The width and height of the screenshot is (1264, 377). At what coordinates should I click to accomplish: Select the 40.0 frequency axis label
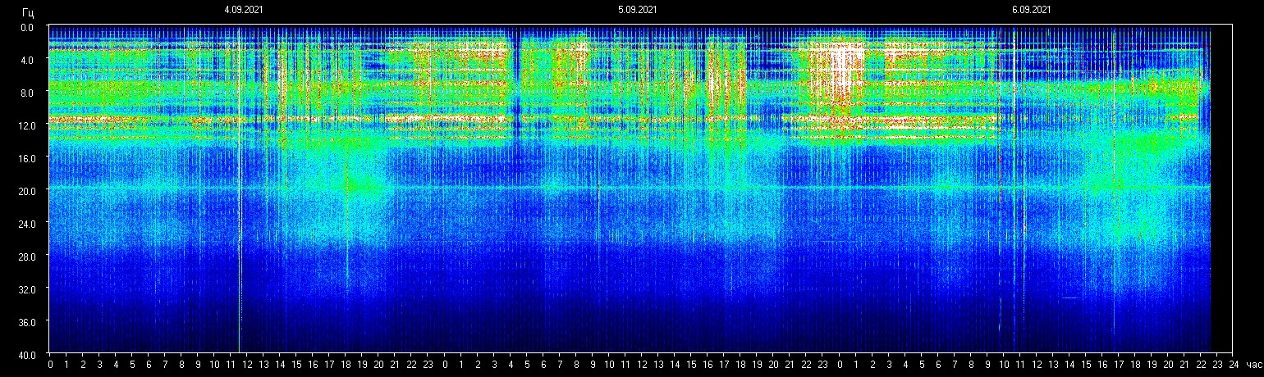click(25, 355)
